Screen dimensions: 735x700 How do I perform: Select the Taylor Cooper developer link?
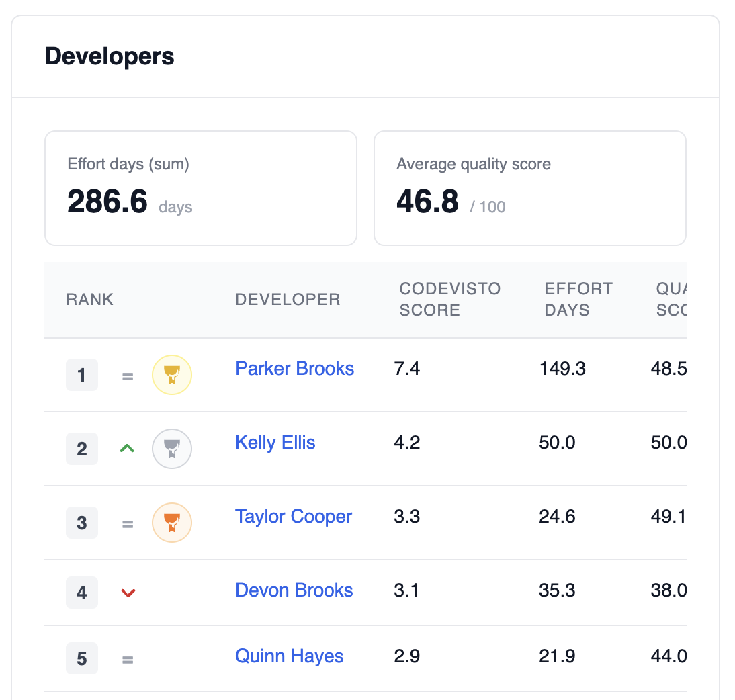click(294, 517)
